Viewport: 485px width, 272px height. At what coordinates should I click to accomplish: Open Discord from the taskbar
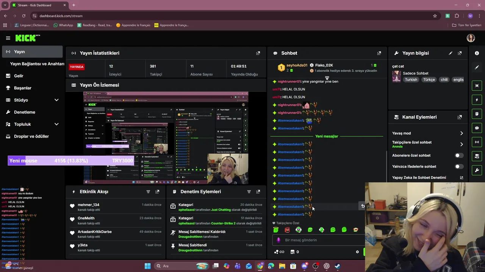pos(304,266)
